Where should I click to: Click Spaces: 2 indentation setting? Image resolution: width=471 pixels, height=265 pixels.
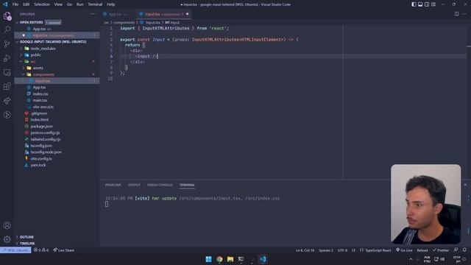pos(326,250)
